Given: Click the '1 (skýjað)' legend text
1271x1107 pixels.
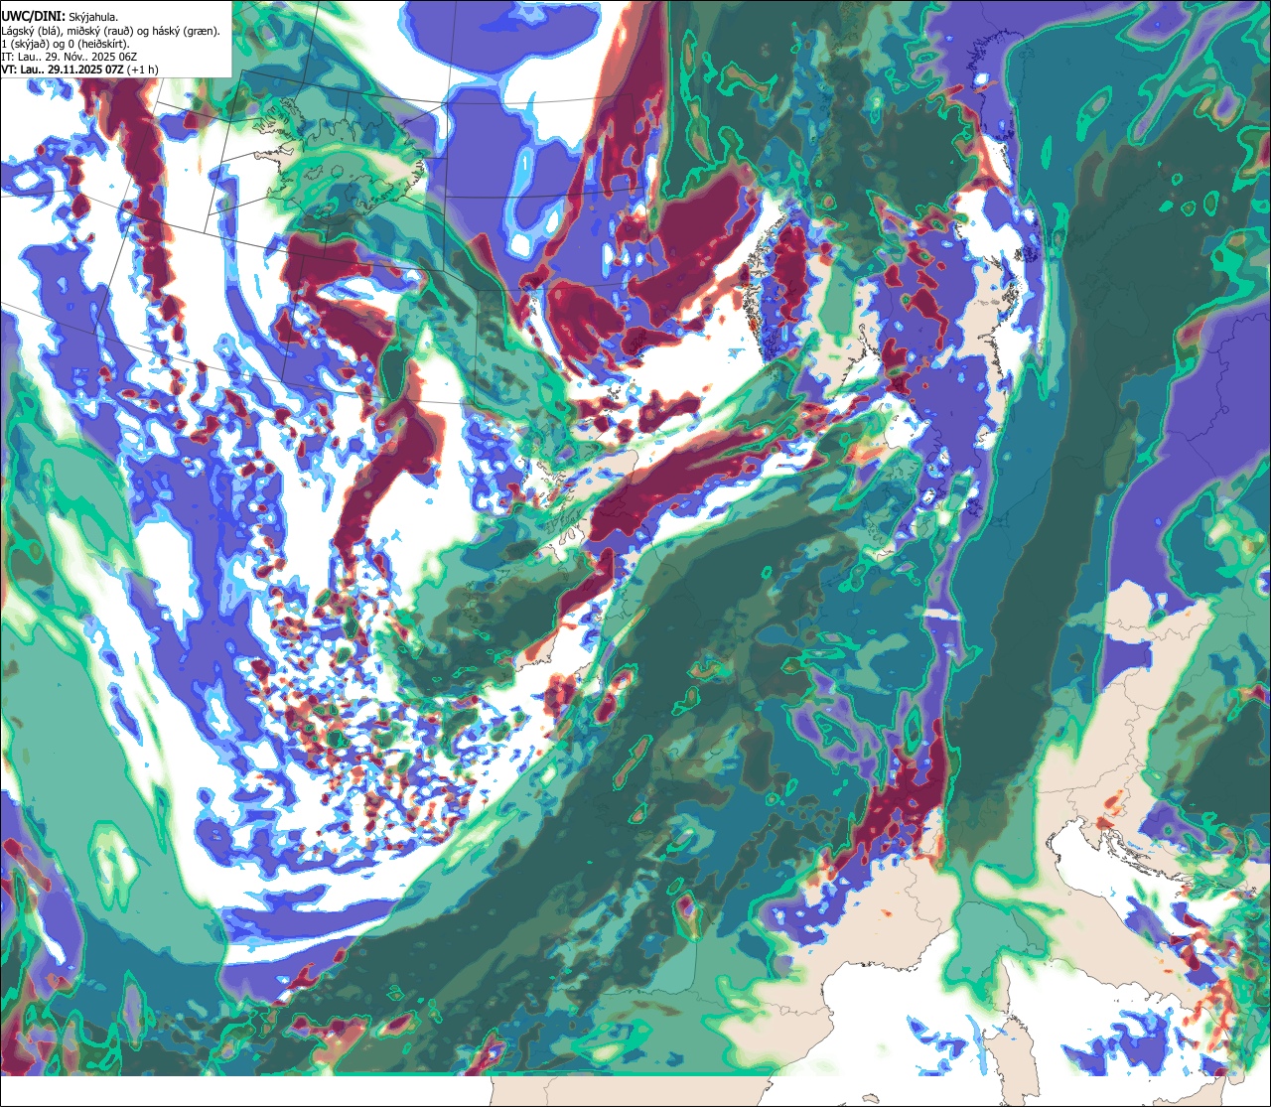Looking at the screenshot, I should click(x=25, y=45).
